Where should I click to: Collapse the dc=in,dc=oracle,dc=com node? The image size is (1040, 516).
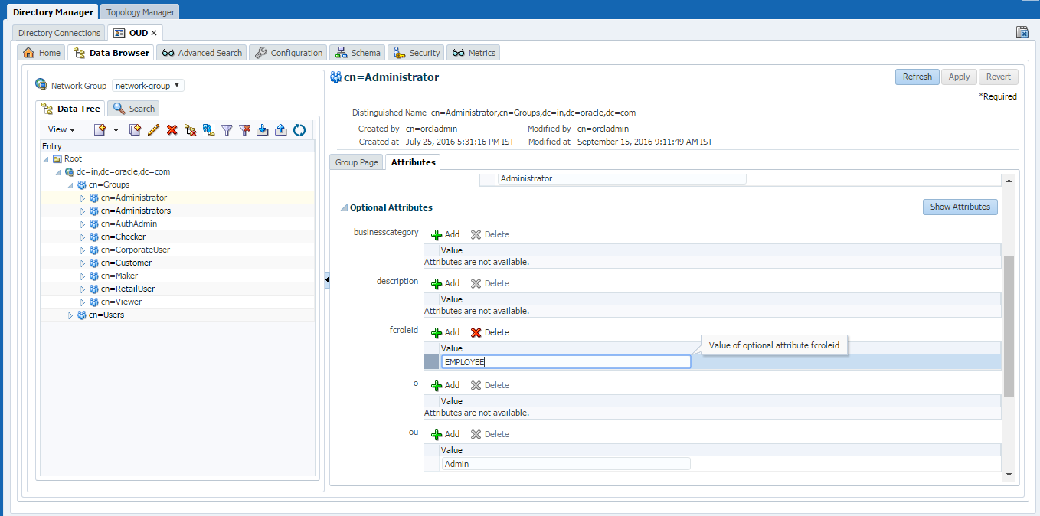click(x=58, y=172)
